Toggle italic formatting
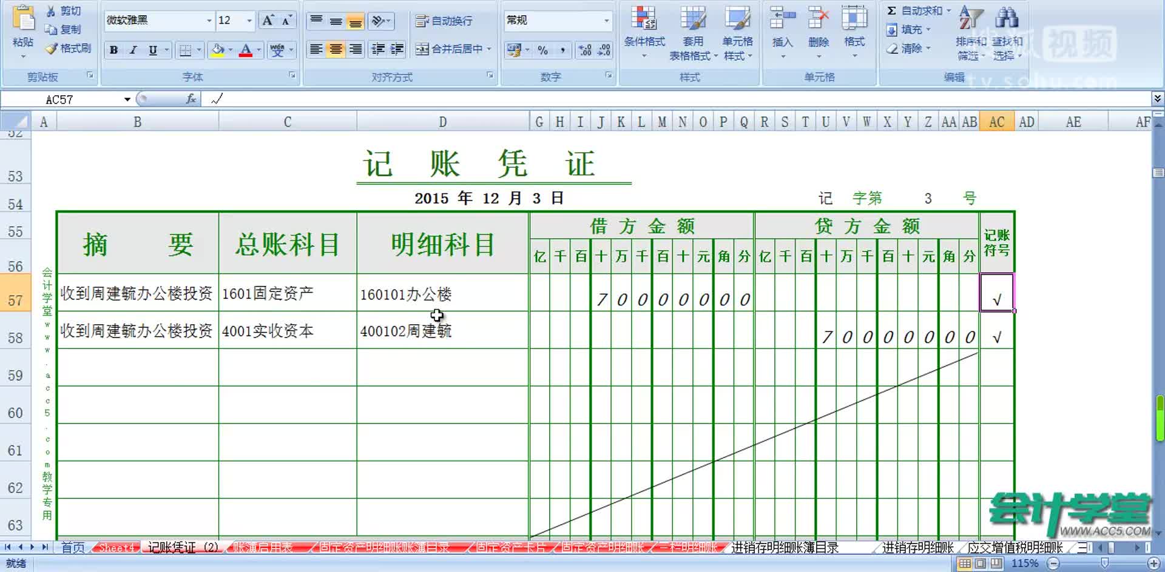 pyautogui.click(x=133, y=50)
